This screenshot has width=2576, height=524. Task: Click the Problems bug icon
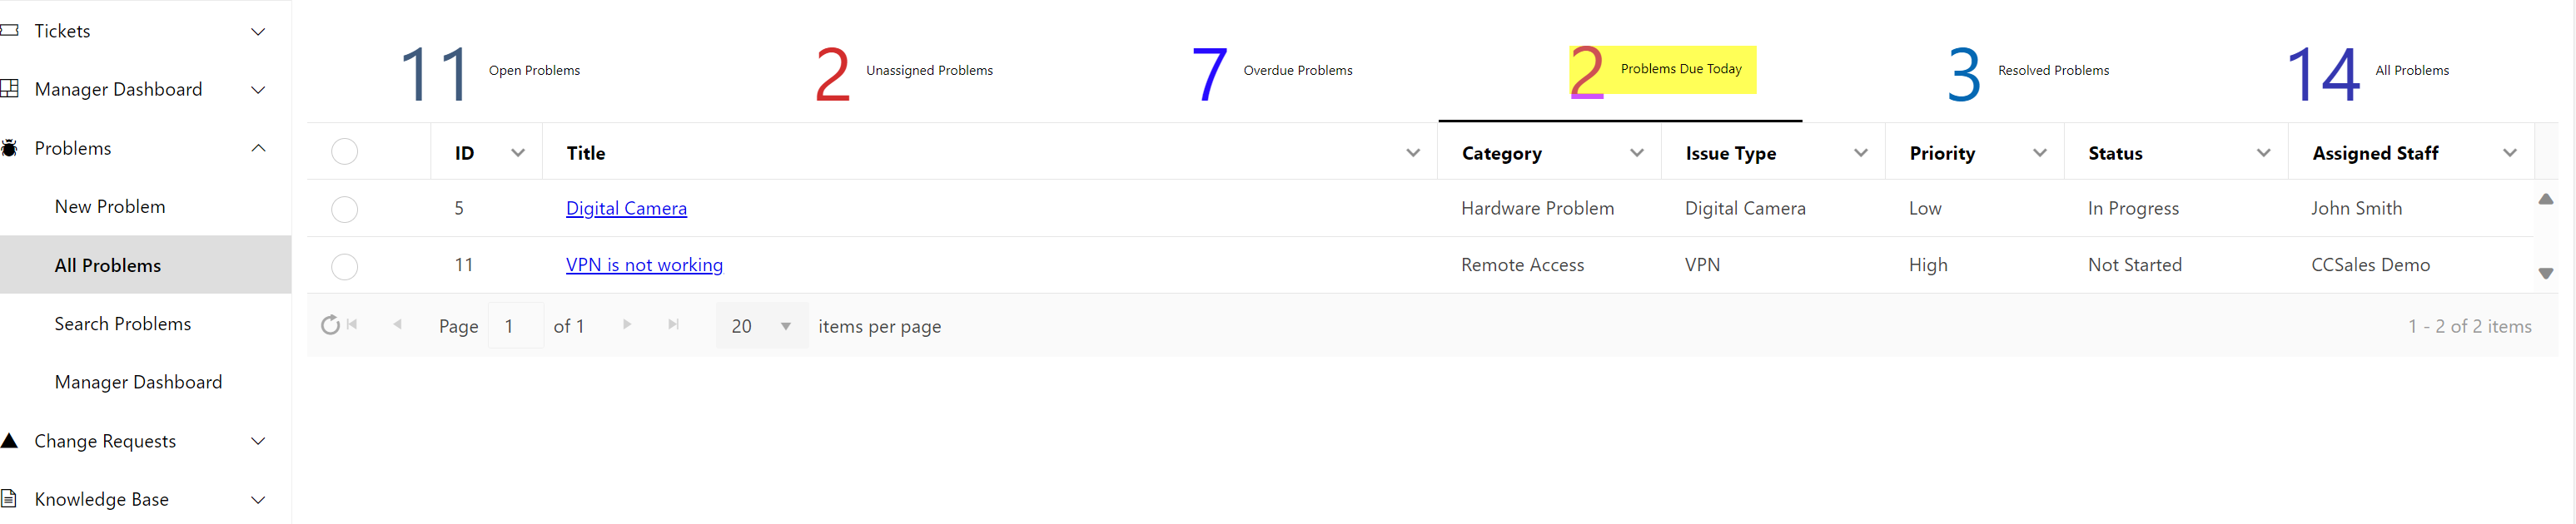[x=10, y=148]
